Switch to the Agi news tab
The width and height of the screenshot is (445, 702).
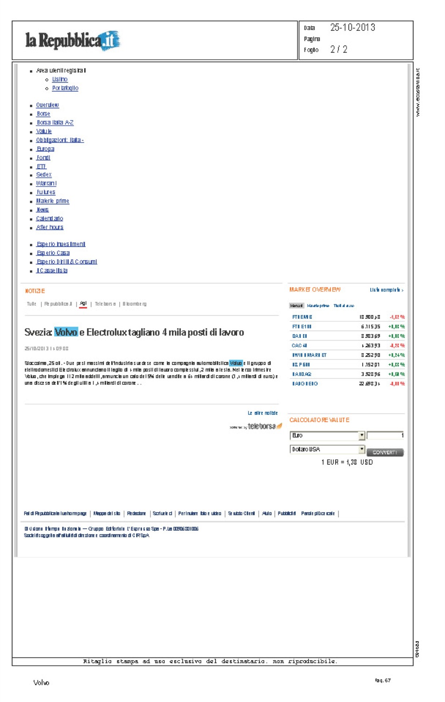point(83,304)
